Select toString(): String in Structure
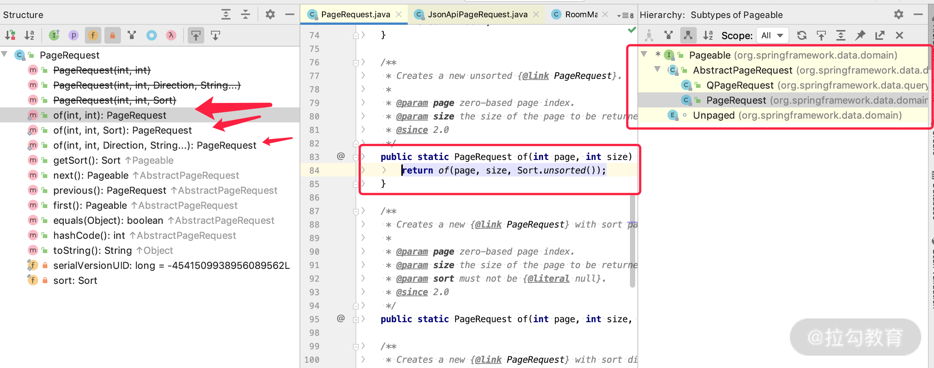 click(x=150, y=250)
